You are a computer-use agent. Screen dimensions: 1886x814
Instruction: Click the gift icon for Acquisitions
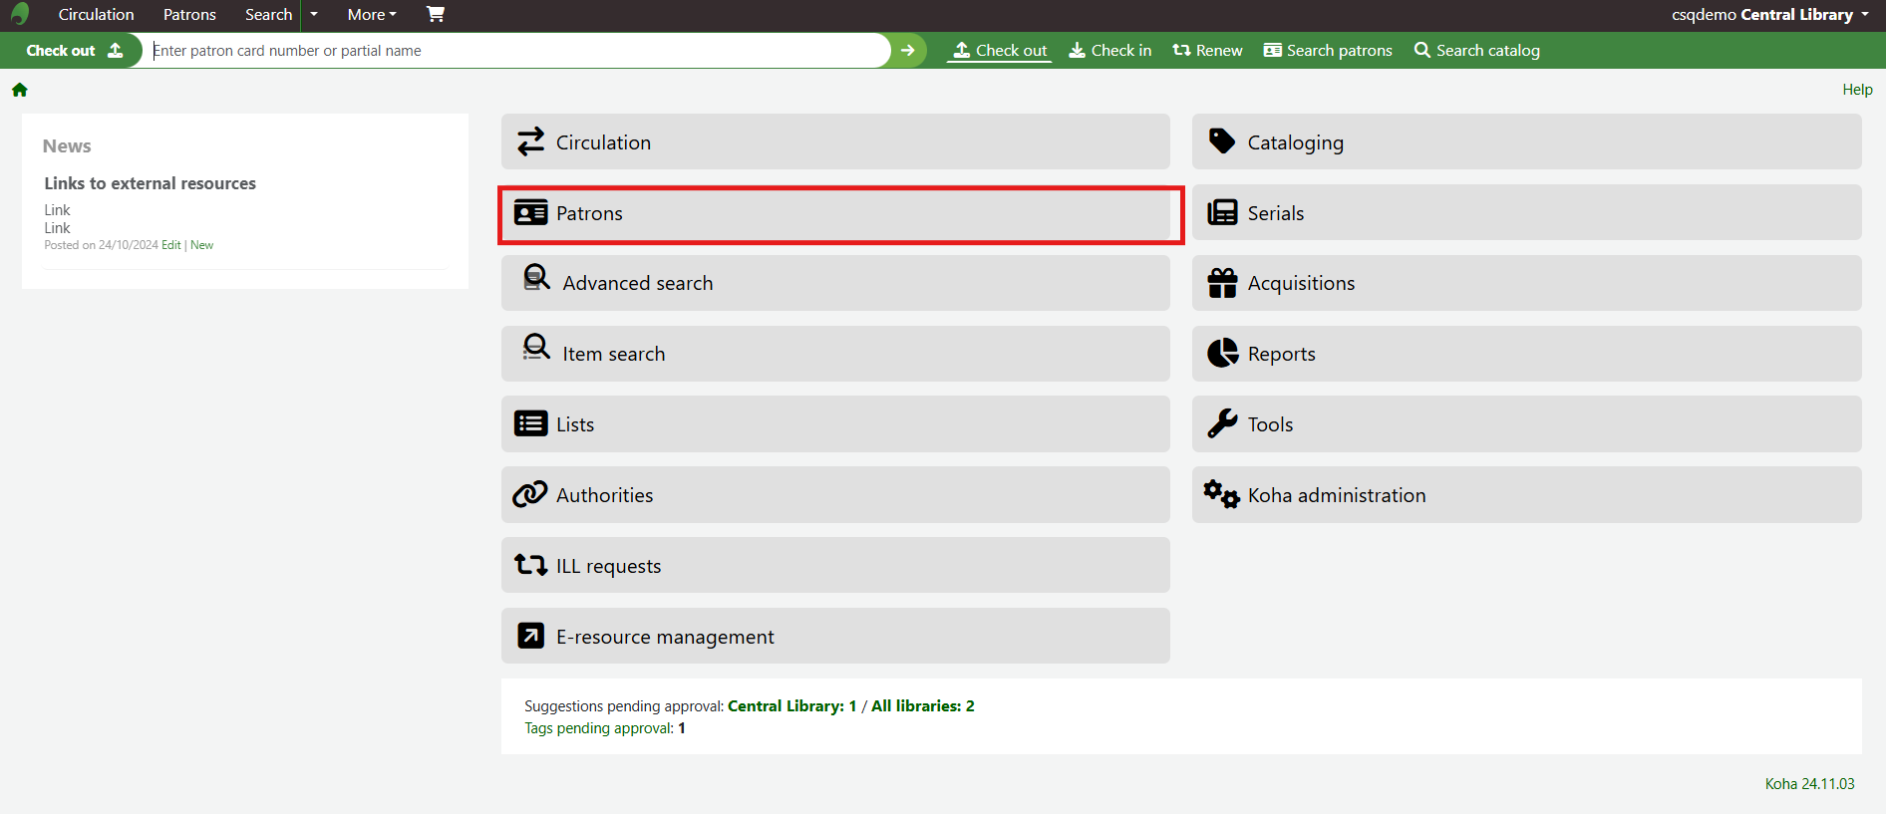coord(1222,283)
